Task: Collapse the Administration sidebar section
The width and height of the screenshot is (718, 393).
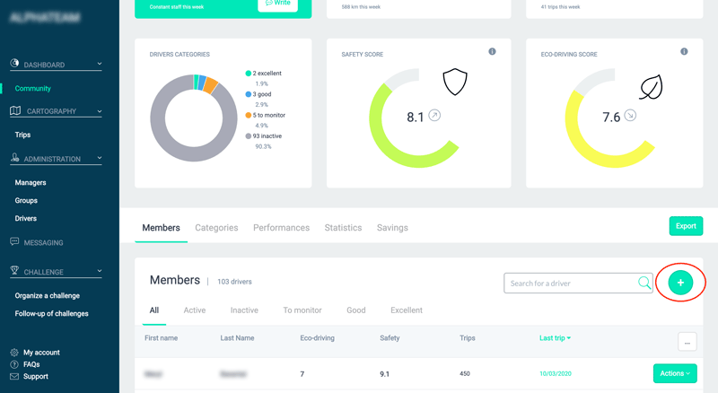Action: (x=100, y=159)
